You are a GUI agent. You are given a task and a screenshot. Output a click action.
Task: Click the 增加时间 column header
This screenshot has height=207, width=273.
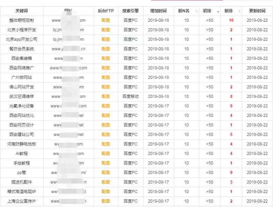click(x=158, y=11)
